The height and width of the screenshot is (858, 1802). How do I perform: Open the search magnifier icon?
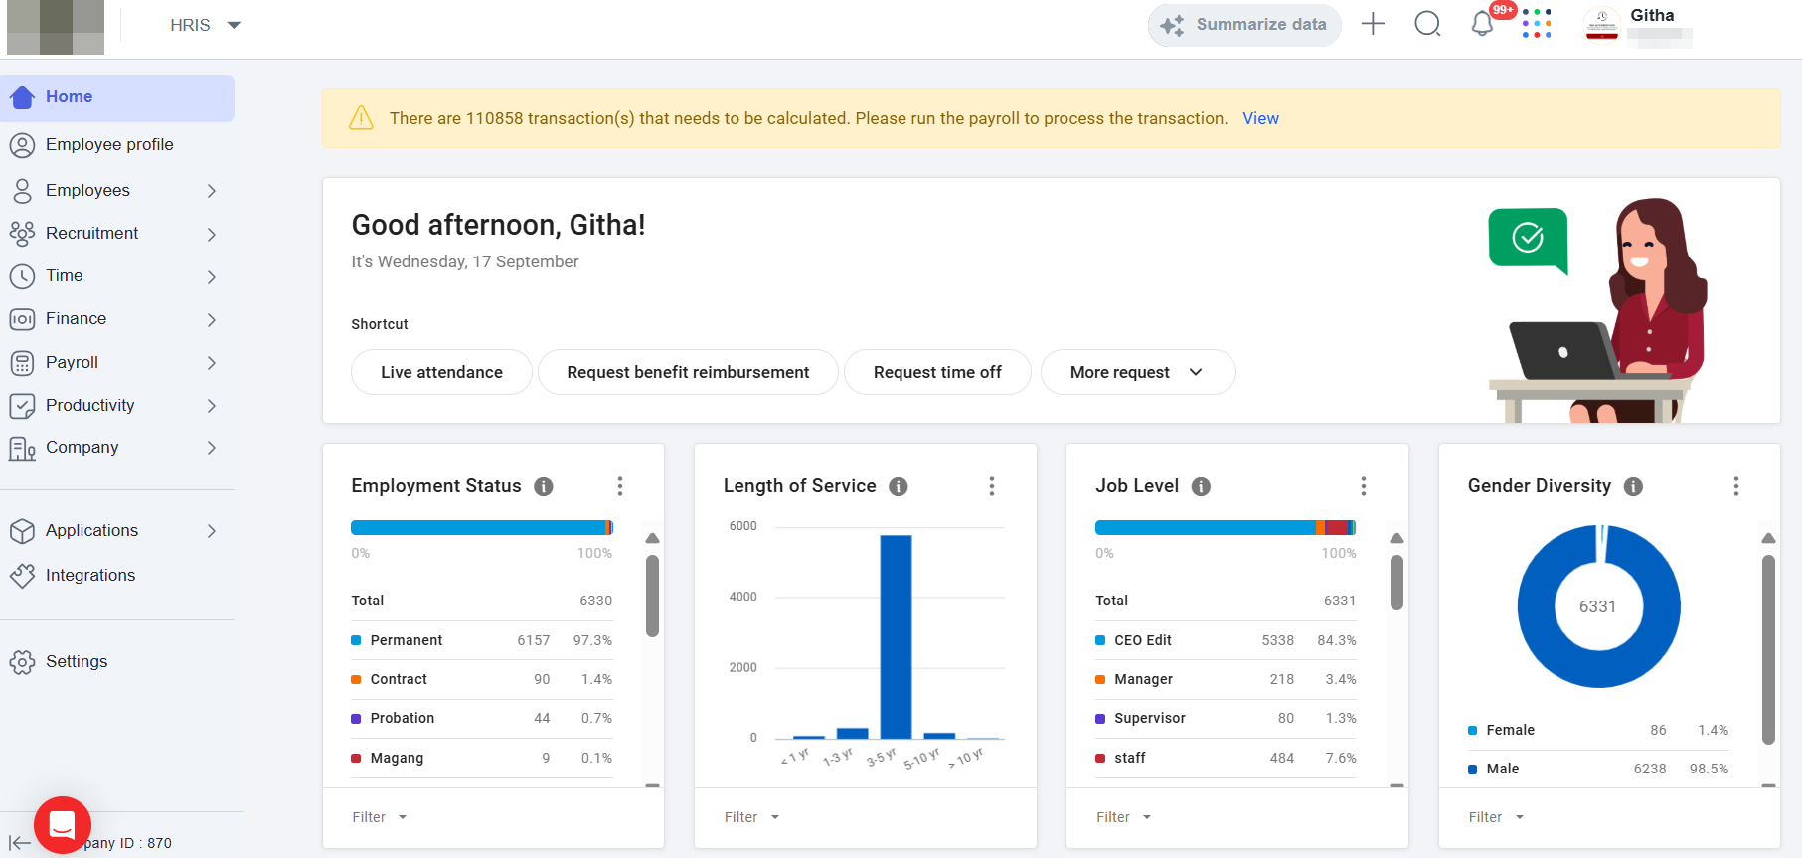point(1427,24)
